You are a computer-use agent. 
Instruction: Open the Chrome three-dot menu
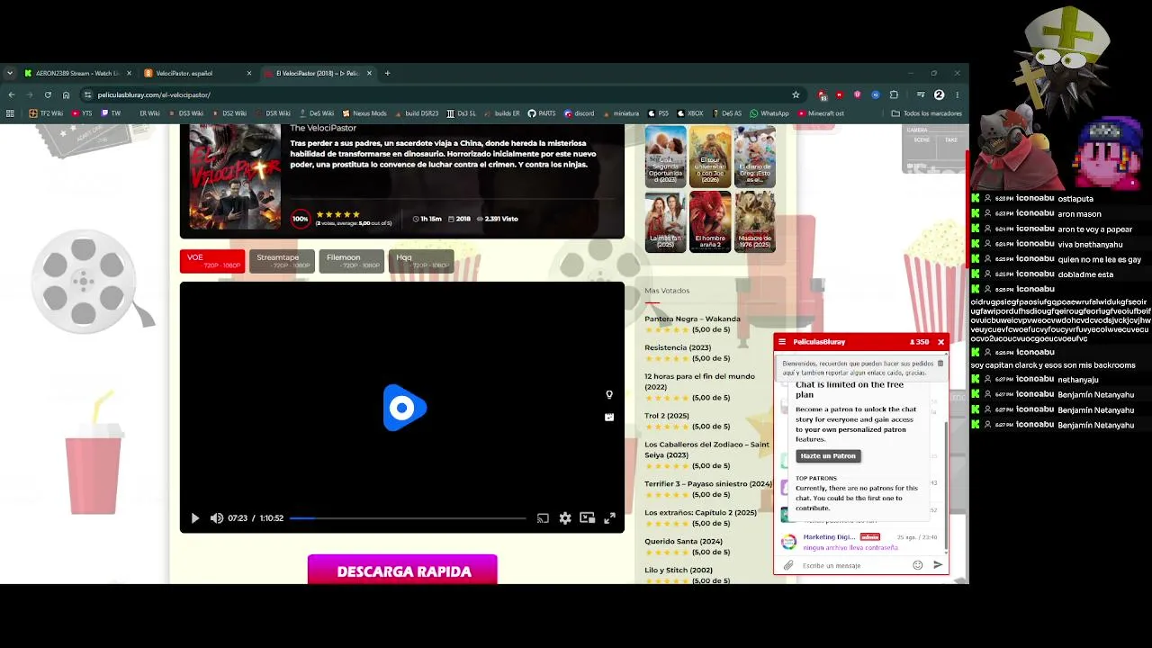coord(957,94)
